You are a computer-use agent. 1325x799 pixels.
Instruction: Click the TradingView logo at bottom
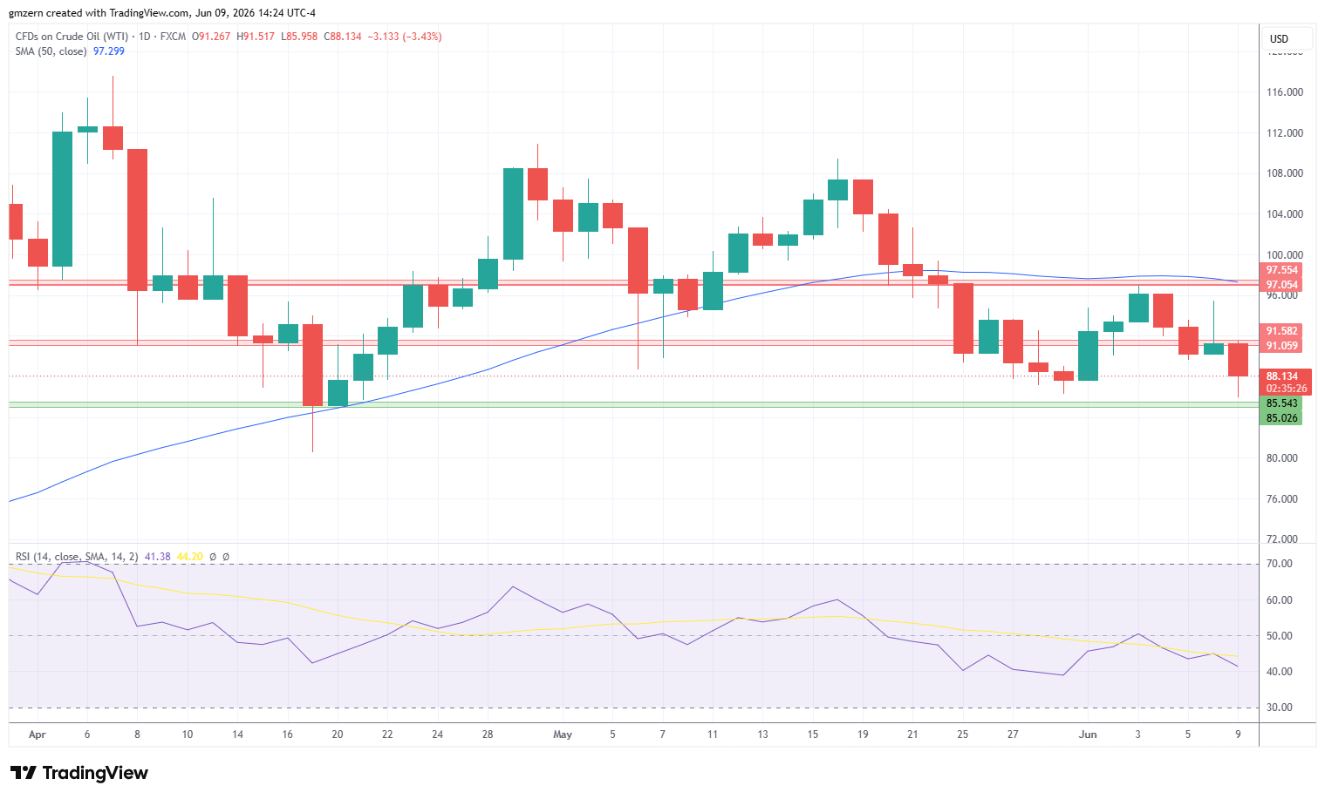click(x=79, y=773)
